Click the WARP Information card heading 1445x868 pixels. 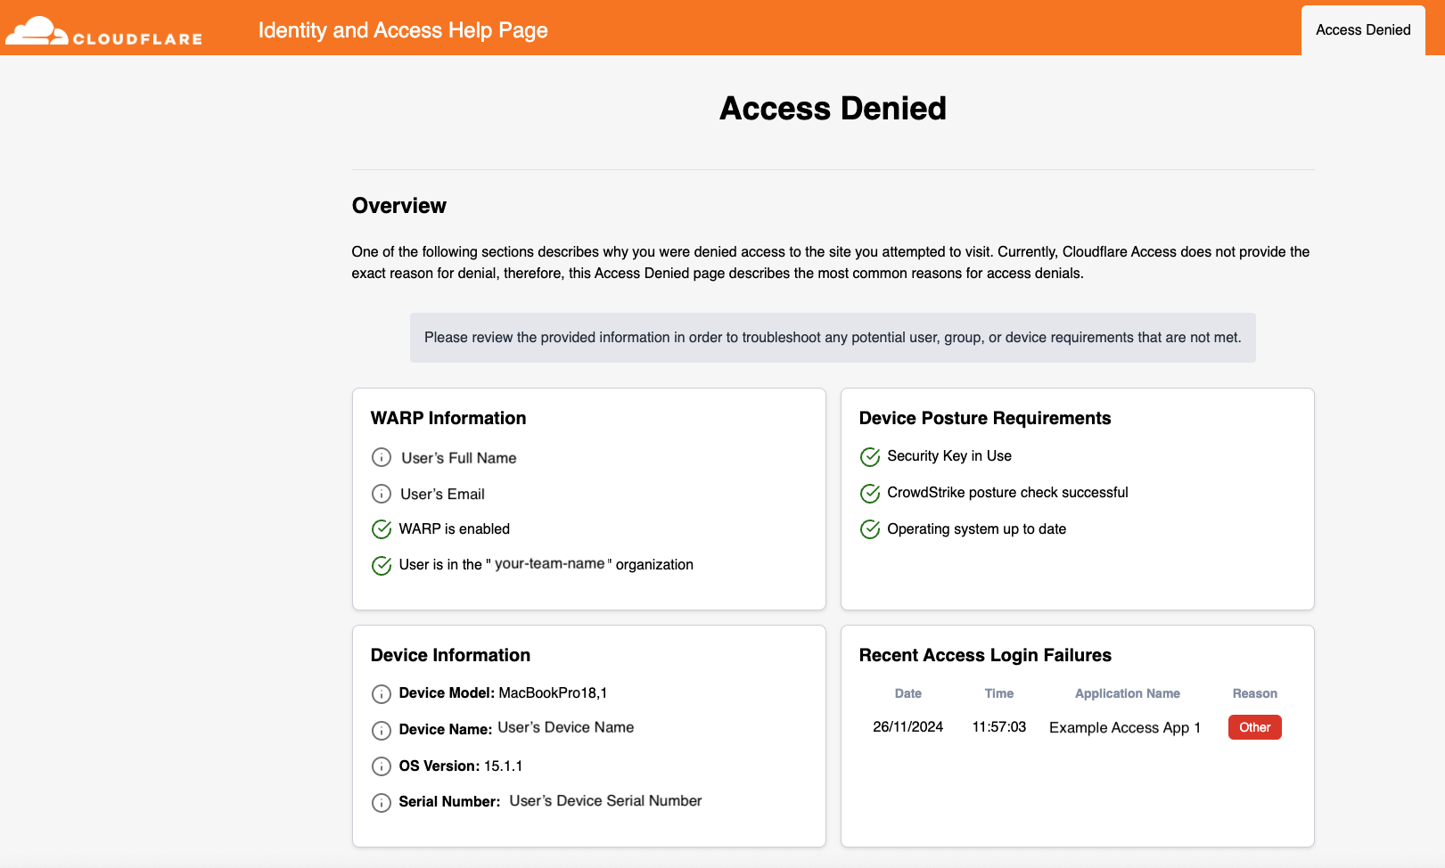[x=448, y=418]
